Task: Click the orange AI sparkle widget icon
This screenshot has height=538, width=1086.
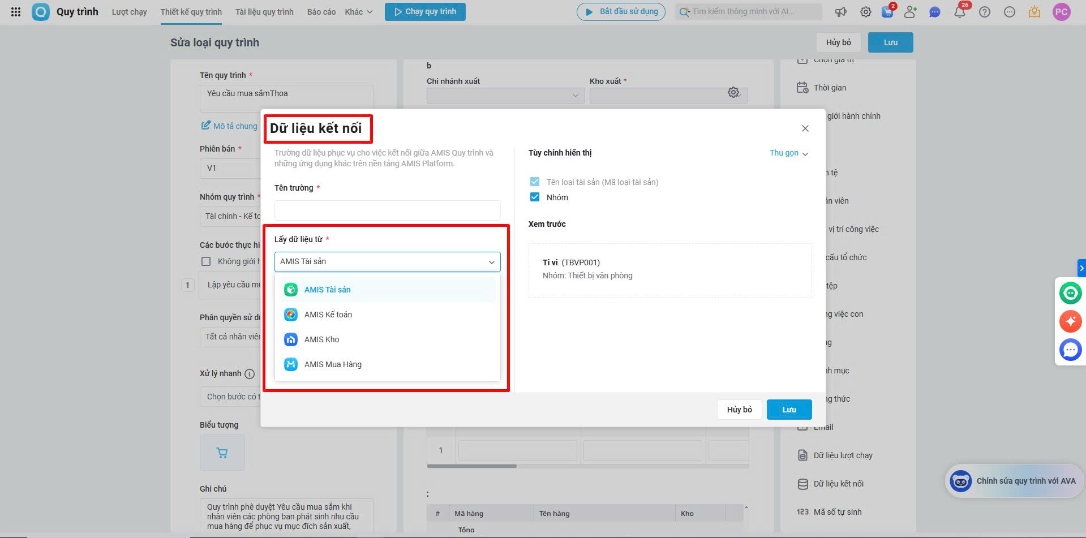Action: (x=1071, y=321)
